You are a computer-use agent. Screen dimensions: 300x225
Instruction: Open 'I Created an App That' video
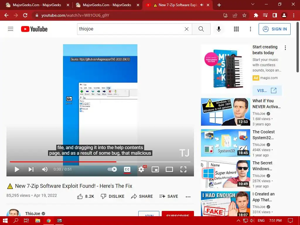[x=225, y=204]
